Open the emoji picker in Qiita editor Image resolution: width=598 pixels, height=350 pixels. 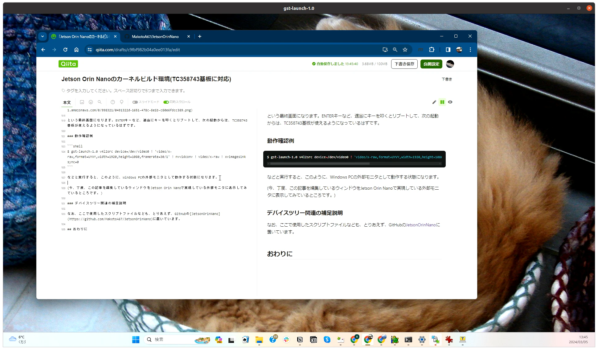(x=91, y=102)
